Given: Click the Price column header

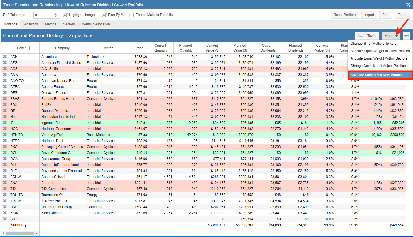Looking at the screenshot, I should 139,48.
